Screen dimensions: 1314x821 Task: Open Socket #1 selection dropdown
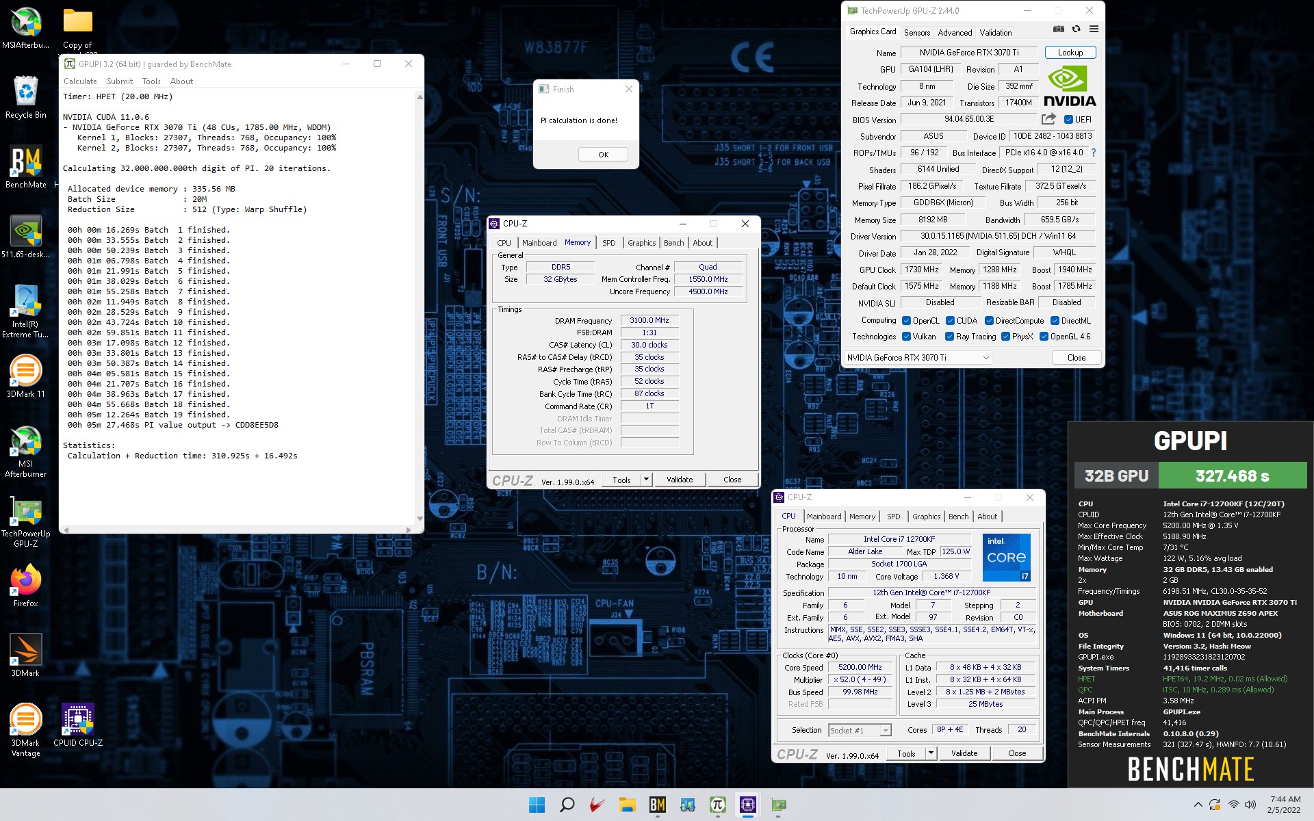(860, 731)
